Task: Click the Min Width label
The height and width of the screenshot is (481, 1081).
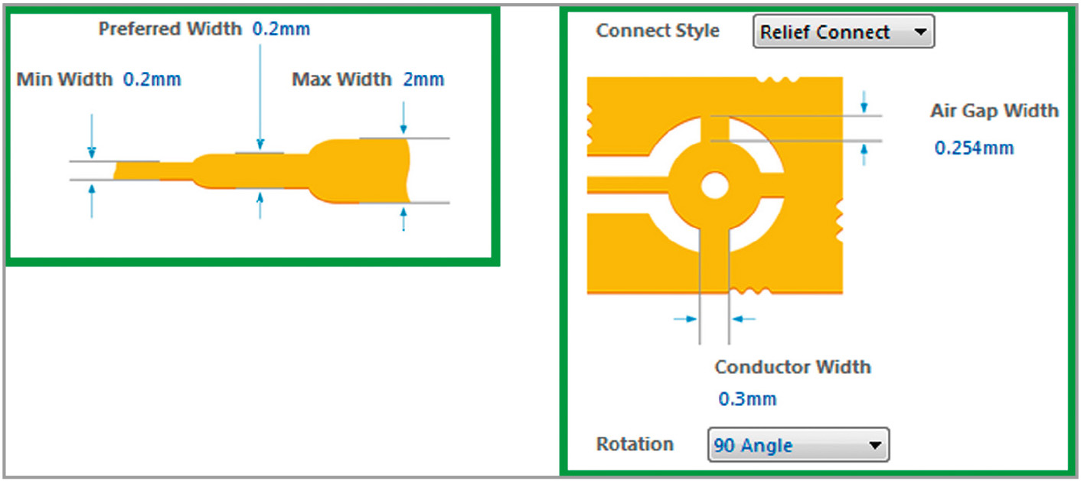Action: pos(64,79)
